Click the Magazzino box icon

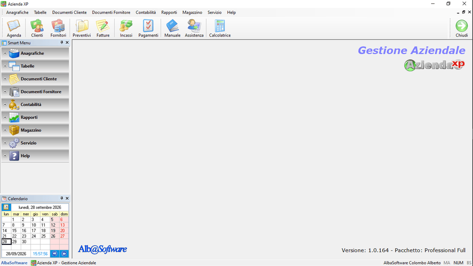pos(14,130)
